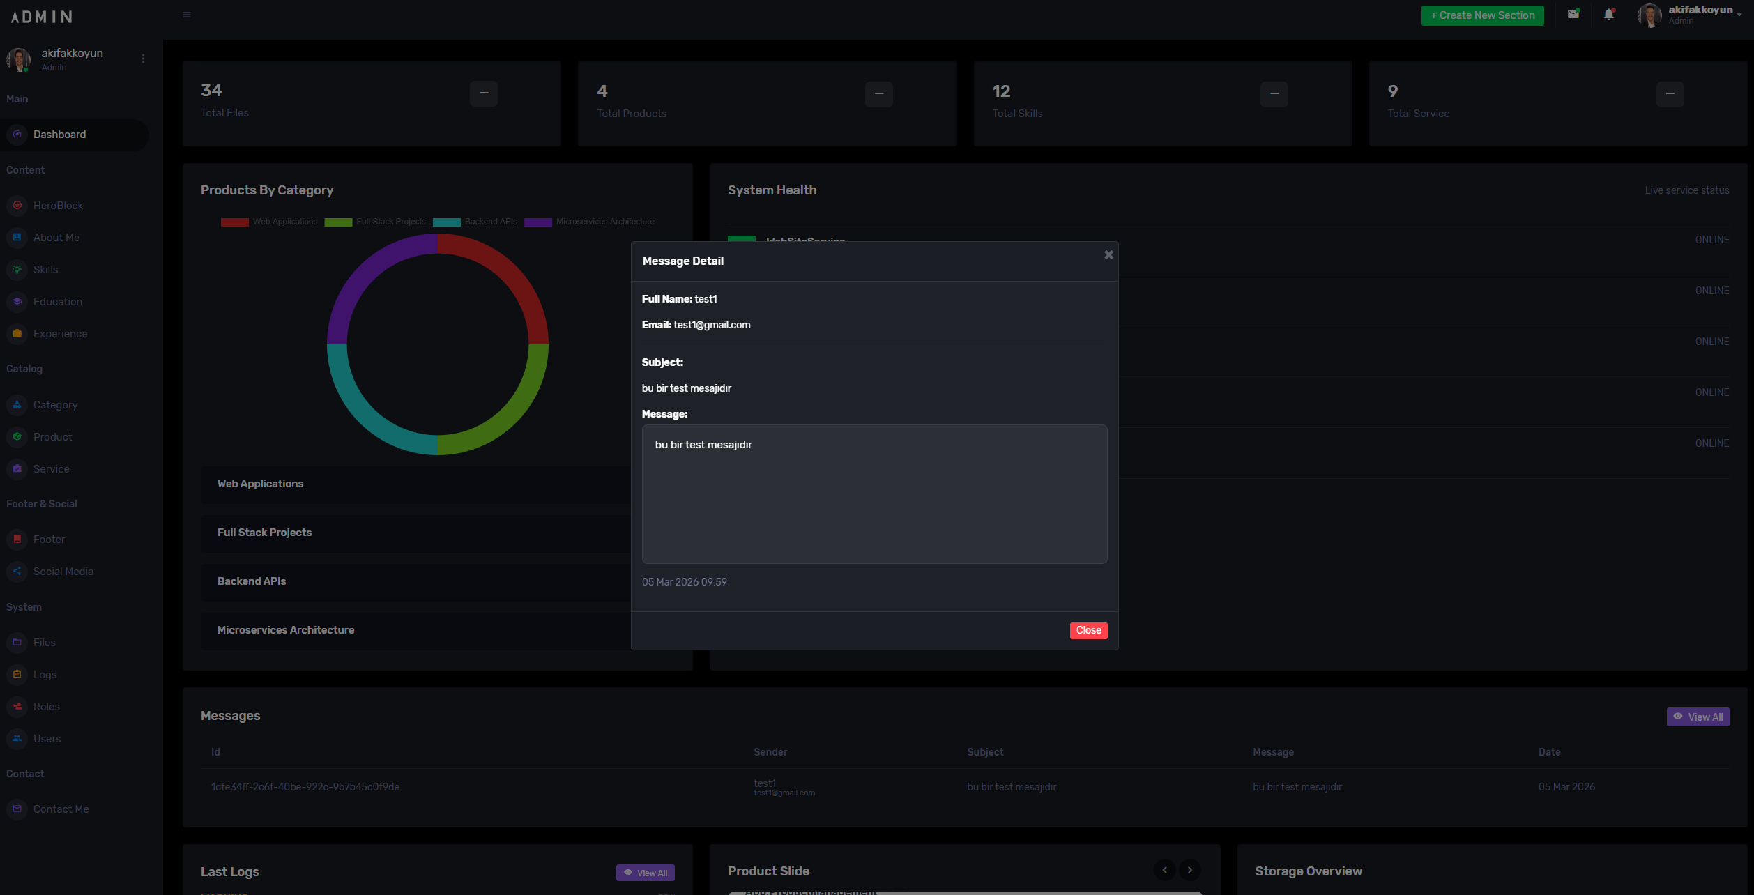Click the notification bell icon
1754x895 pixels.
click(1609, 14)
